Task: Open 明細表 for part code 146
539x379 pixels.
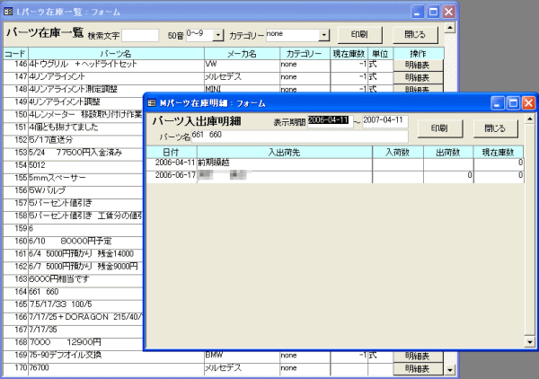Action: [x=418, y=66]
